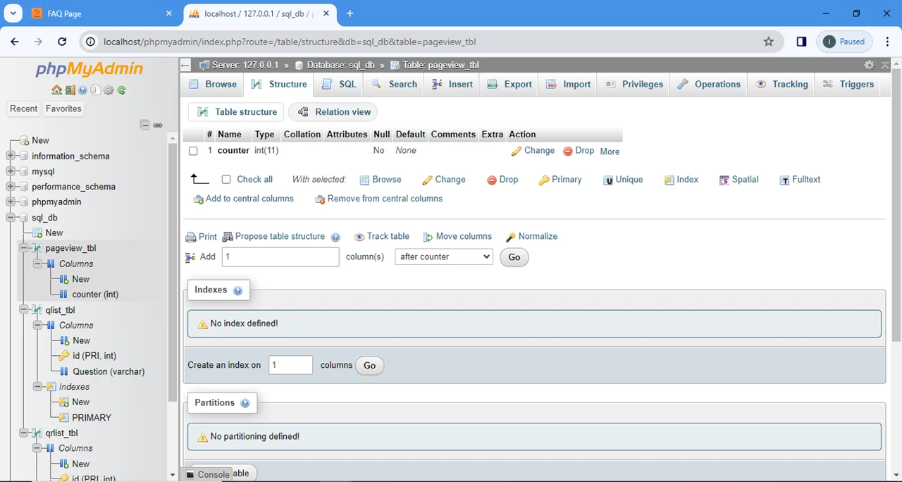Open the 'after counter' position dropdown
Screen dimensions: 902x482
coord(444,257)
